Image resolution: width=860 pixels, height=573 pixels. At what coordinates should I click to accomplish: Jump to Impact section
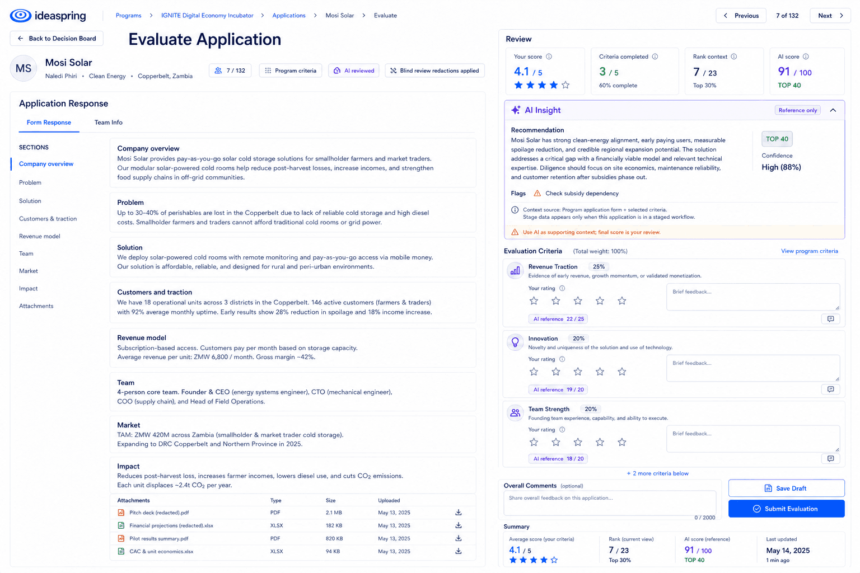click(29, 289)
